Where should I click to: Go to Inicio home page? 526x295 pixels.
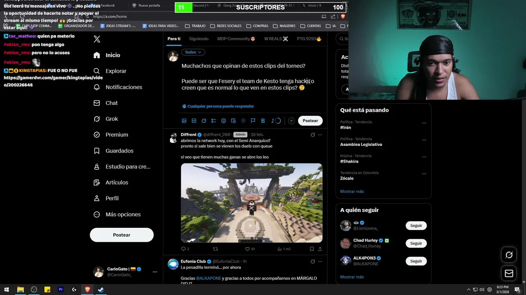[107, 55]
